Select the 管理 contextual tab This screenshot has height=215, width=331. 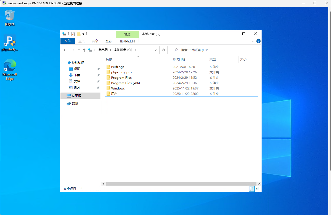[127, 34]
